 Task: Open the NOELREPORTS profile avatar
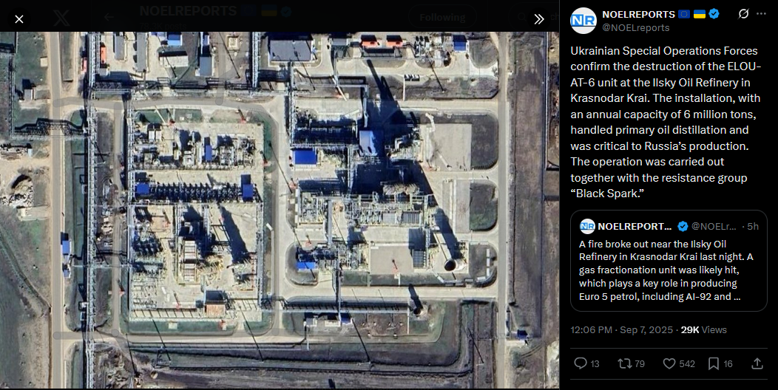tap(583, 21)
